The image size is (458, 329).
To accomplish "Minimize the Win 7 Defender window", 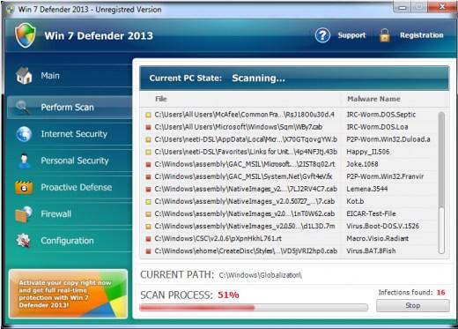I will click(403, 7).
